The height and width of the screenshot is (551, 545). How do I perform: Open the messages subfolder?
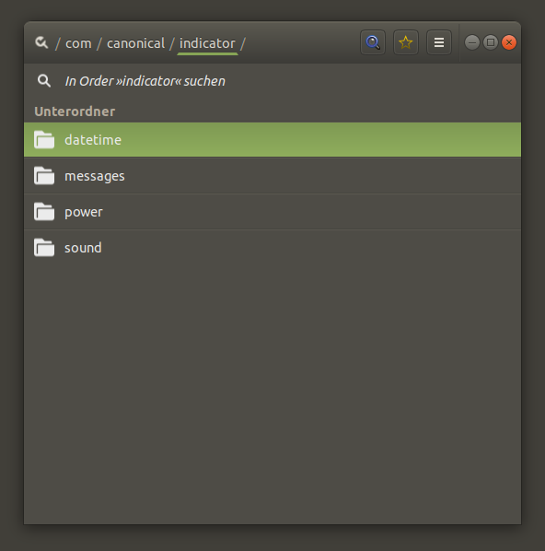(x=272, y=176)
